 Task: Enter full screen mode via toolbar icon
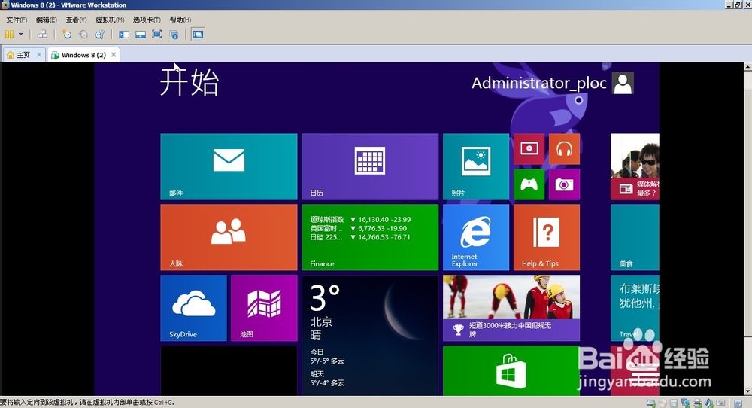[x=157, y=35]
